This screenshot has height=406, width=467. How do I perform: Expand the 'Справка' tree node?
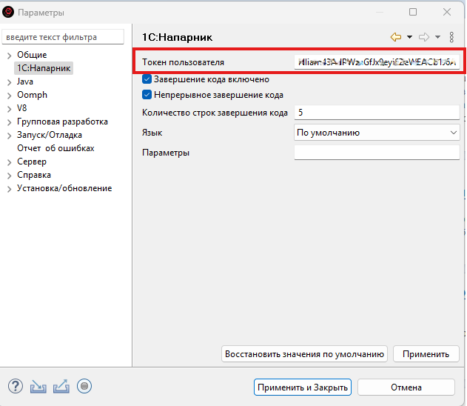click(9, 176)
